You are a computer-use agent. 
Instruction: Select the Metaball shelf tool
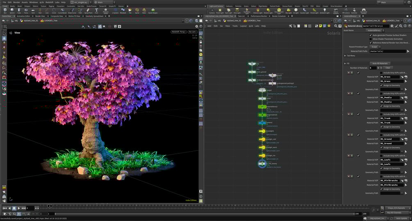pyautogui.click(x=123, y=11)
